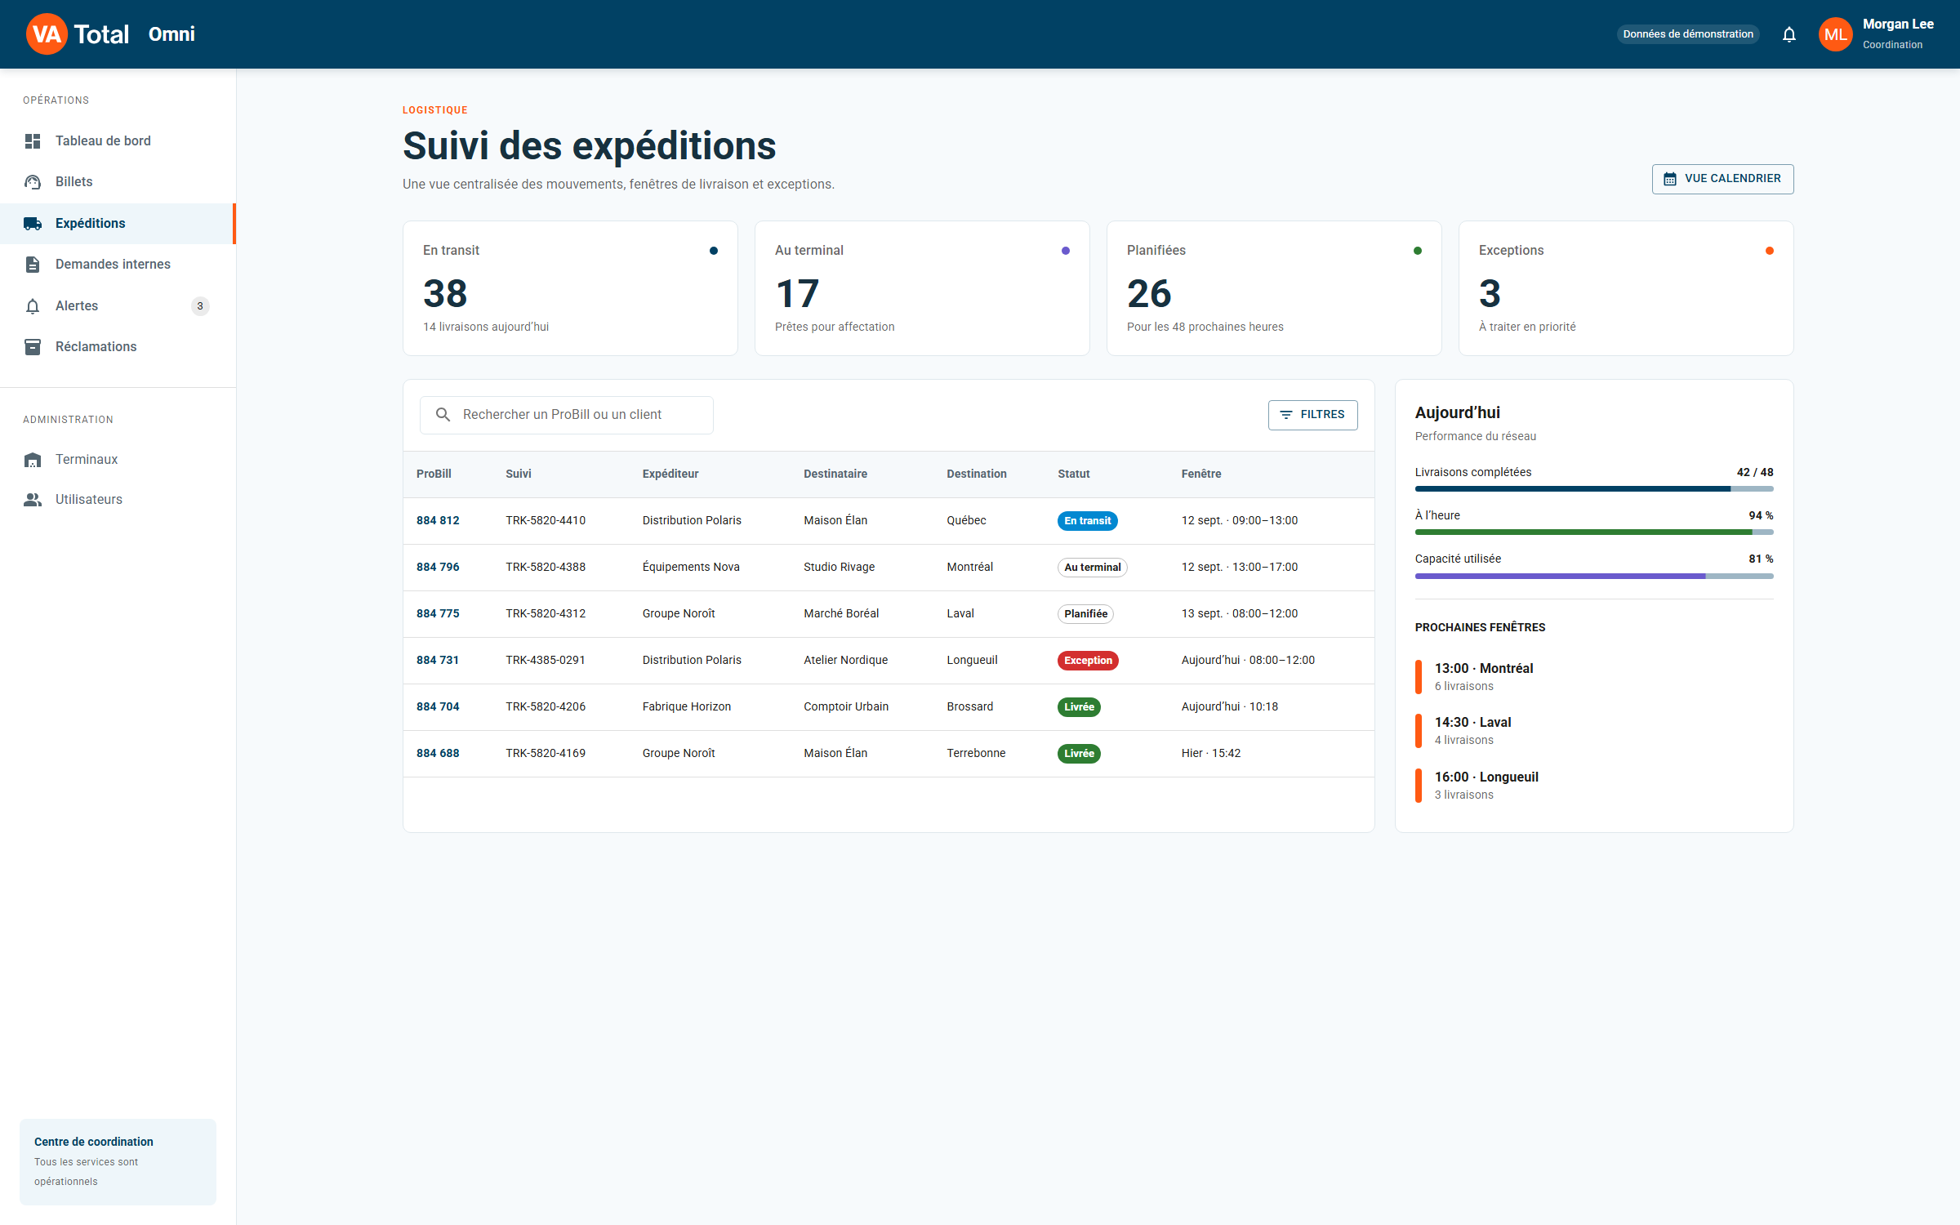Screen dimensions: 1960x1225
Task: Click the Demandes internes document icon
Action: tap(33, 265)
